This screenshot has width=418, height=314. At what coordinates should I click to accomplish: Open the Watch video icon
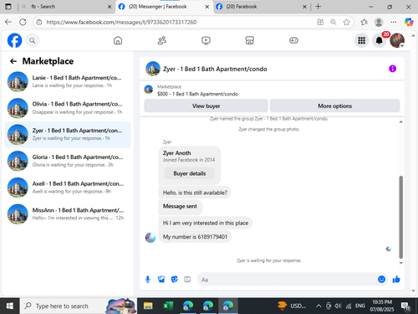[x=206, y=41]
